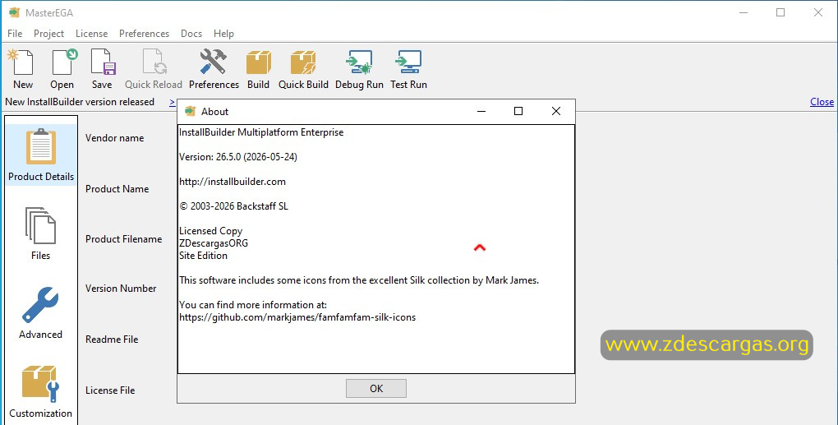The height and width of the screenshot is (425, 838).
Task: Save the project using the Save icon
Action: tap(102, 69)
